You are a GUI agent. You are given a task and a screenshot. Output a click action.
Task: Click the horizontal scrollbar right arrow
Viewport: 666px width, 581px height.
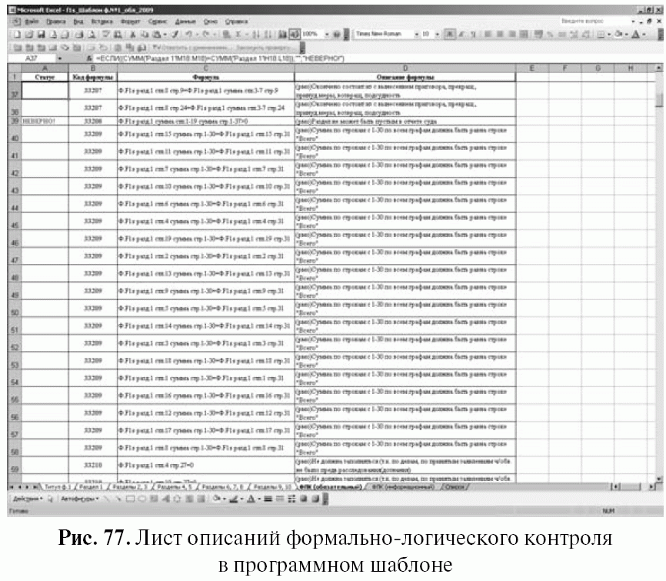click(651, 486)
